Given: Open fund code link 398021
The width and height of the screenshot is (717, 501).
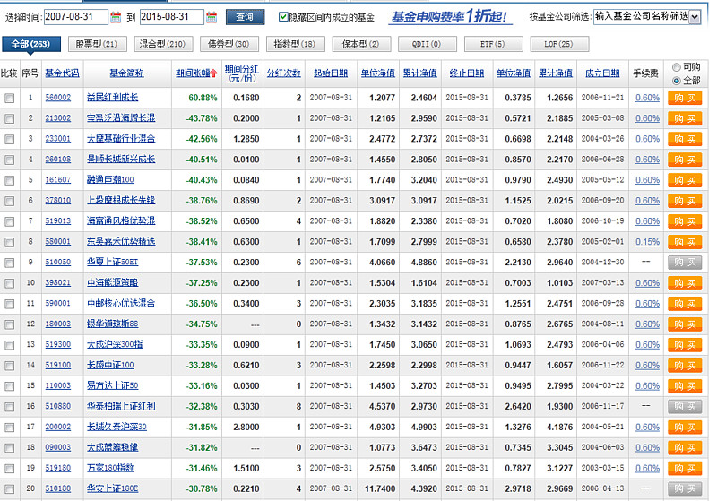Looking at the screenshot, I should click(x=58, y=283).
